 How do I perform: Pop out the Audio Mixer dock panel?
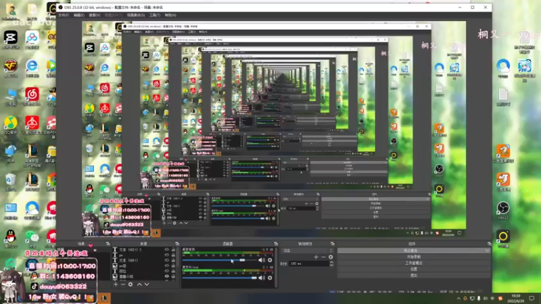tap(276, 244)
